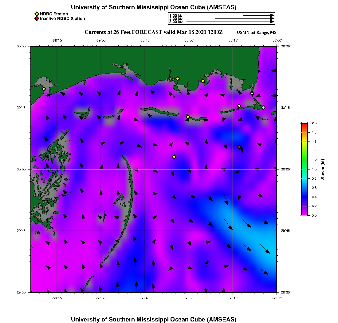Click red top end of speed color bar

[x=304, y=124]
